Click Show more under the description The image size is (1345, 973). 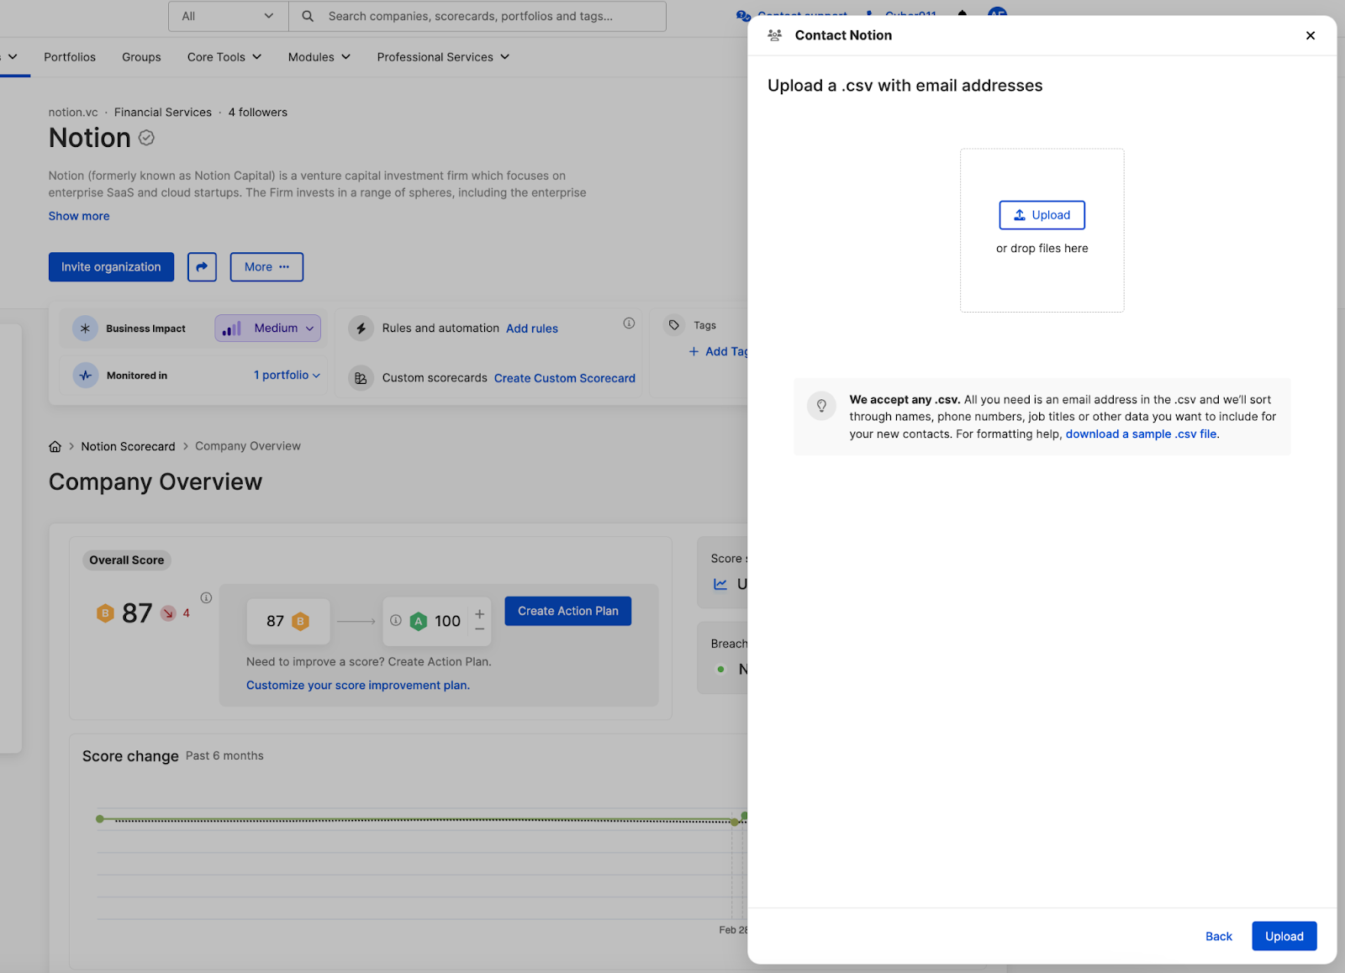tap(79, 216)
